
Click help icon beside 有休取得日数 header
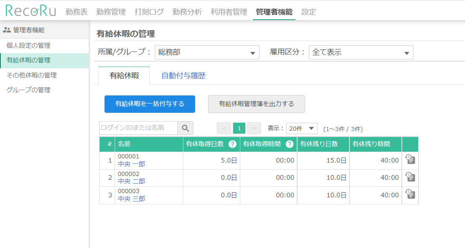(234, 144)
